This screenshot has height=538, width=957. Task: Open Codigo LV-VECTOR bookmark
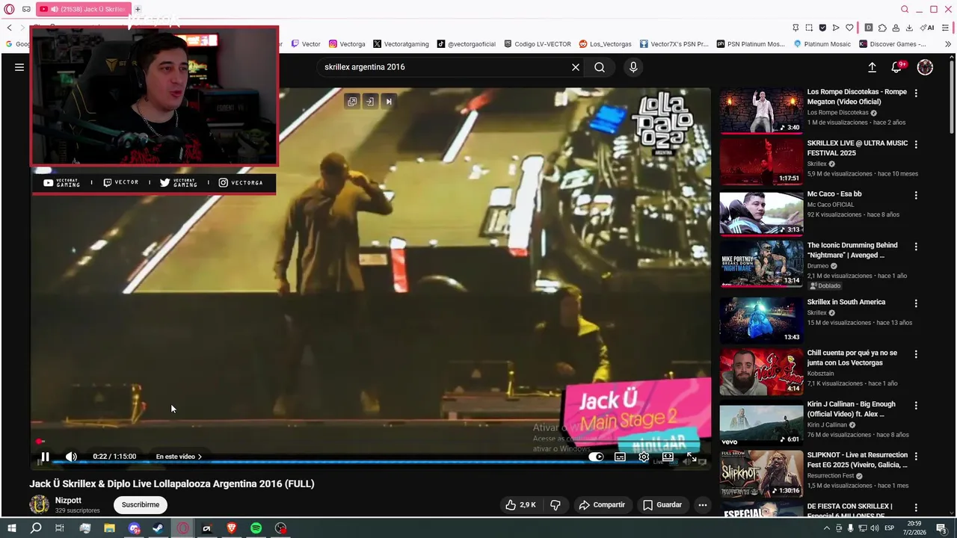pos(538,44)
